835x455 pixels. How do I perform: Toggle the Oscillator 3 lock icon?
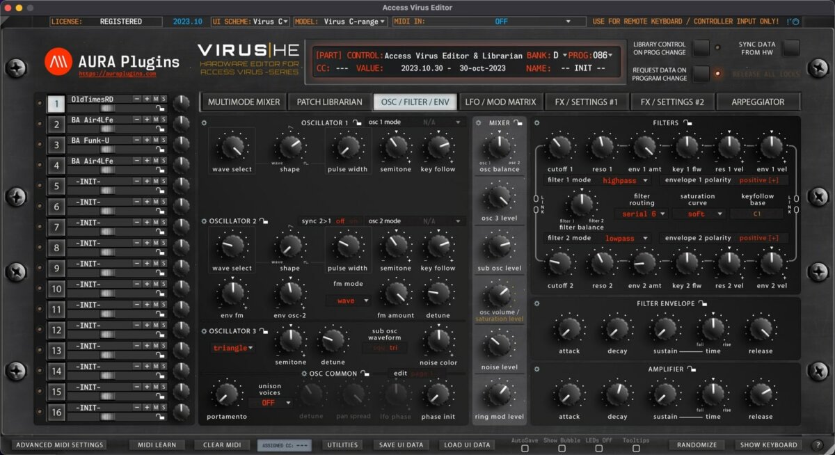point(265,331)
